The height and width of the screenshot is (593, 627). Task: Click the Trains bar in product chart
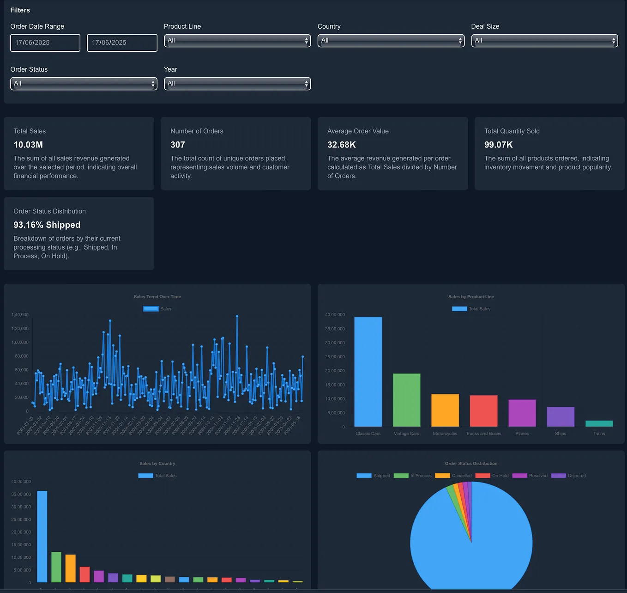[x=599, y=424]
